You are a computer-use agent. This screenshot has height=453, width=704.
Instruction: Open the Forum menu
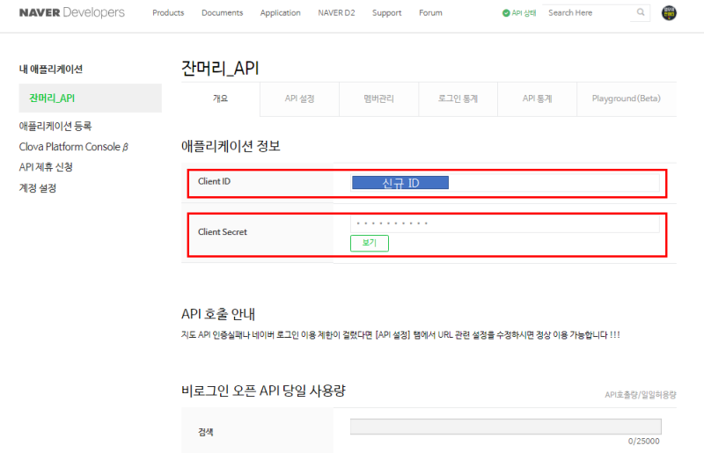tap(430, 13)
